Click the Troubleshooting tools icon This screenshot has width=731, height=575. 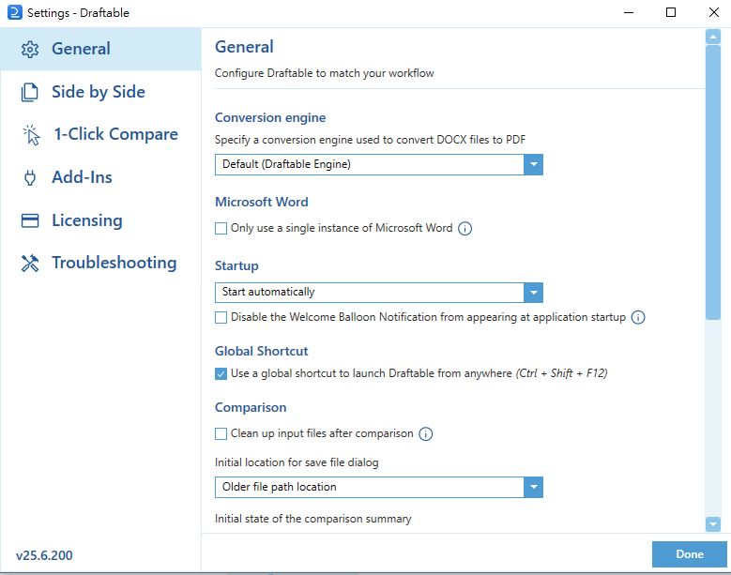[30, 264]
